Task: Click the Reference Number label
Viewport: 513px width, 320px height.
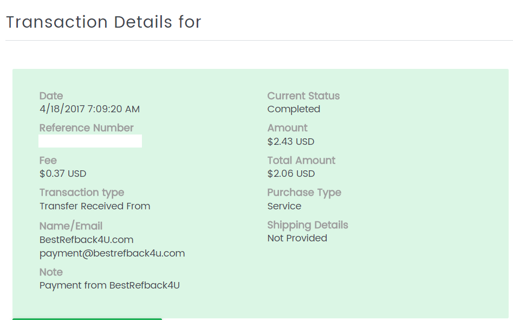Action: pos(86,128)
